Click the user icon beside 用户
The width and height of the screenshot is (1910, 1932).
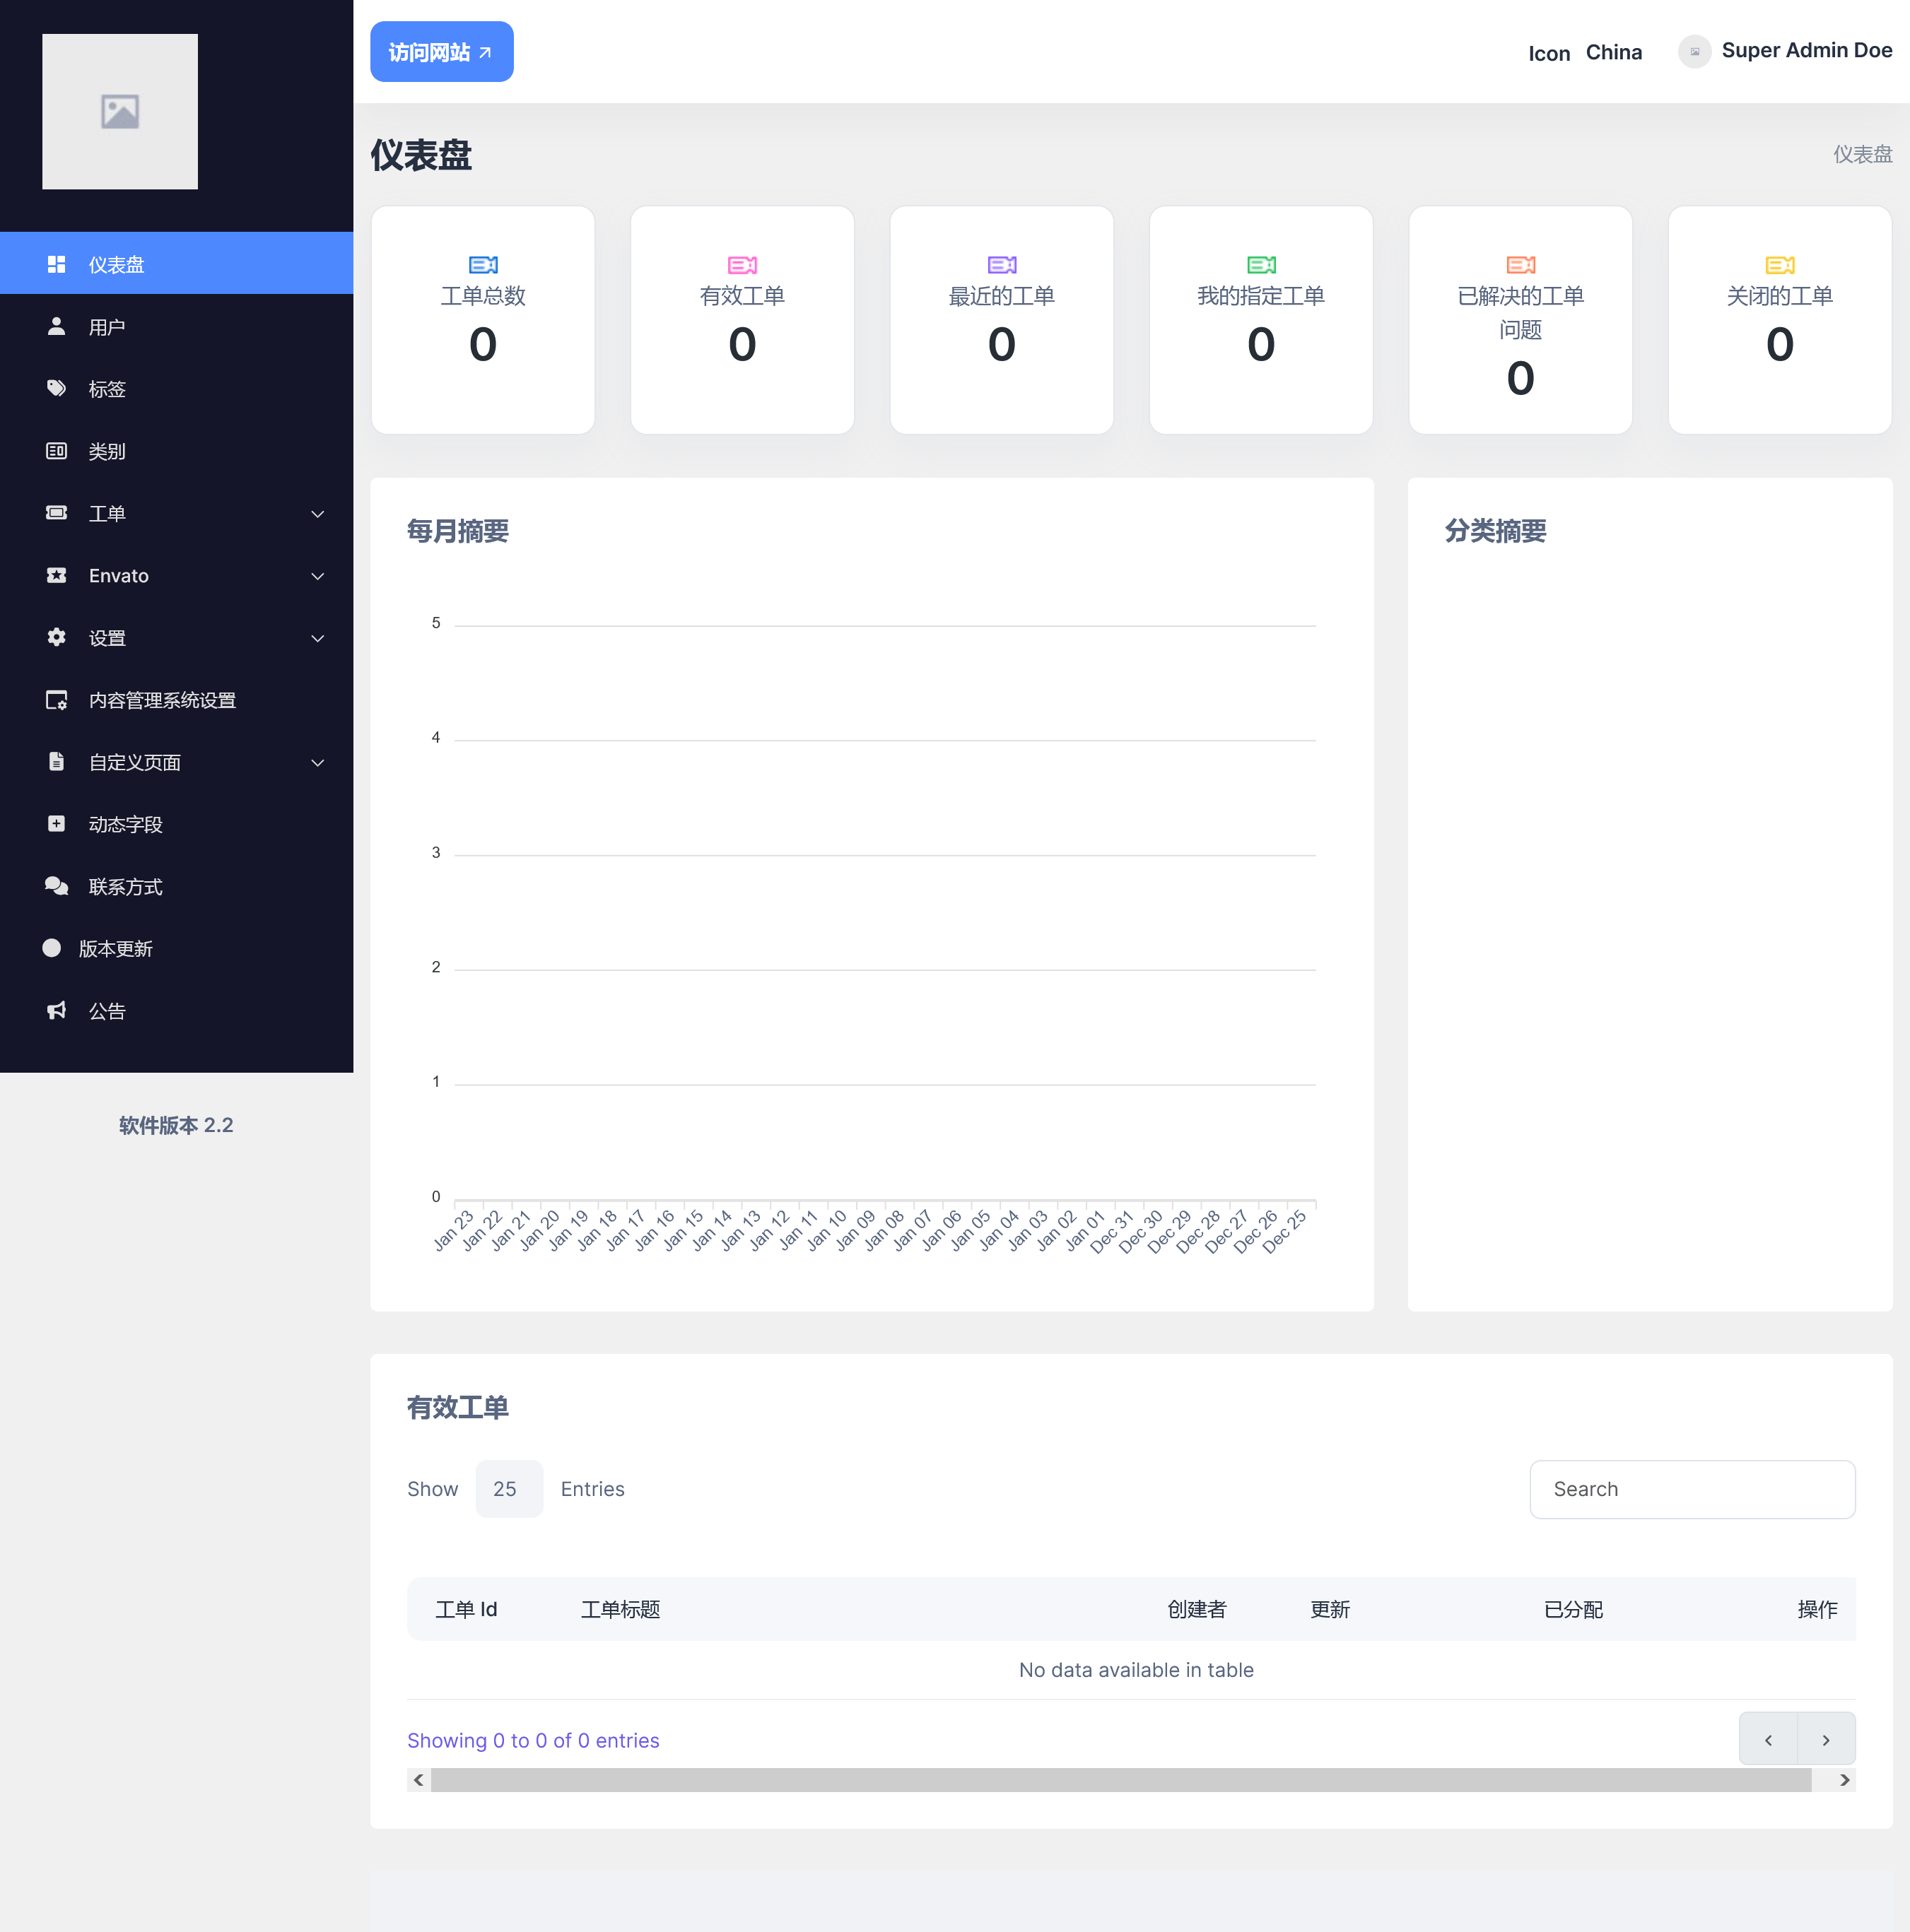coord(56,326)
